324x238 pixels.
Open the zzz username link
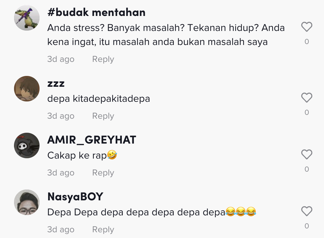[x=56, y=84]
